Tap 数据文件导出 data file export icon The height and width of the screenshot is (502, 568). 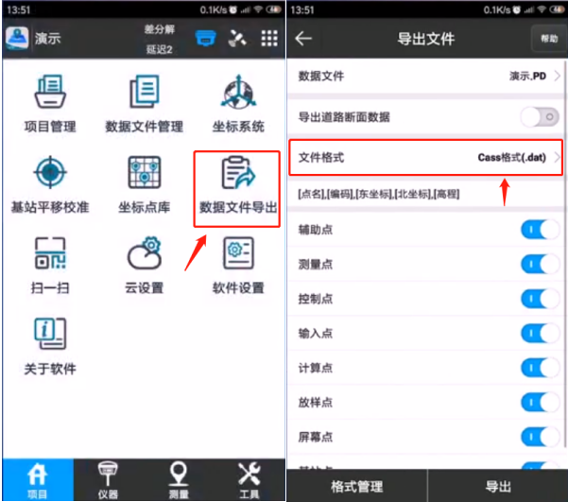237,184
